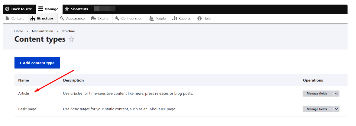Screen dimensions: 356x126
Task: Click the star icon beside Content types
Action: point(71,39)
